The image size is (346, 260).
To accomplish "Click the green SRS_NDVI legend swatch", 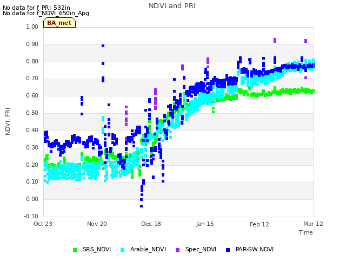I will pyautogui.click(x=75, y=250).
